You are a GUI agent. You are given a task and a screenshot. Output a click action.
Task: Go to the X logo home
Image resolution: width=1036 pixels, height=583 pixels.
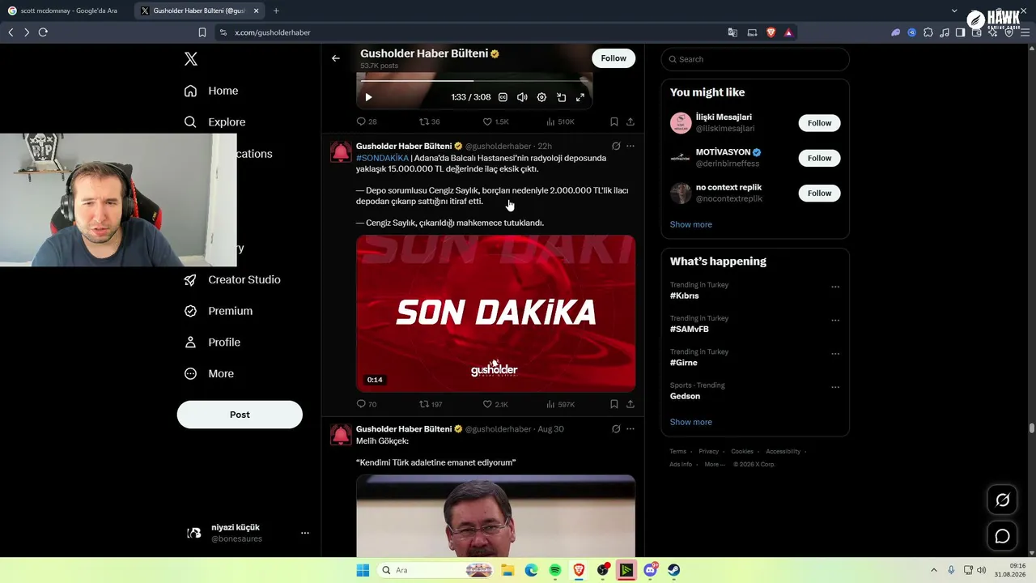point(191,59)
